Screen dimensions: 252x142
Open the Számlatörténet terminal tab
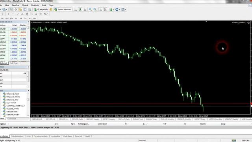(17, 136)
